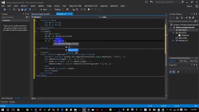
Task: Switch to Server Explorer tab
Action: pyautogui.click(x=7, y=98)
